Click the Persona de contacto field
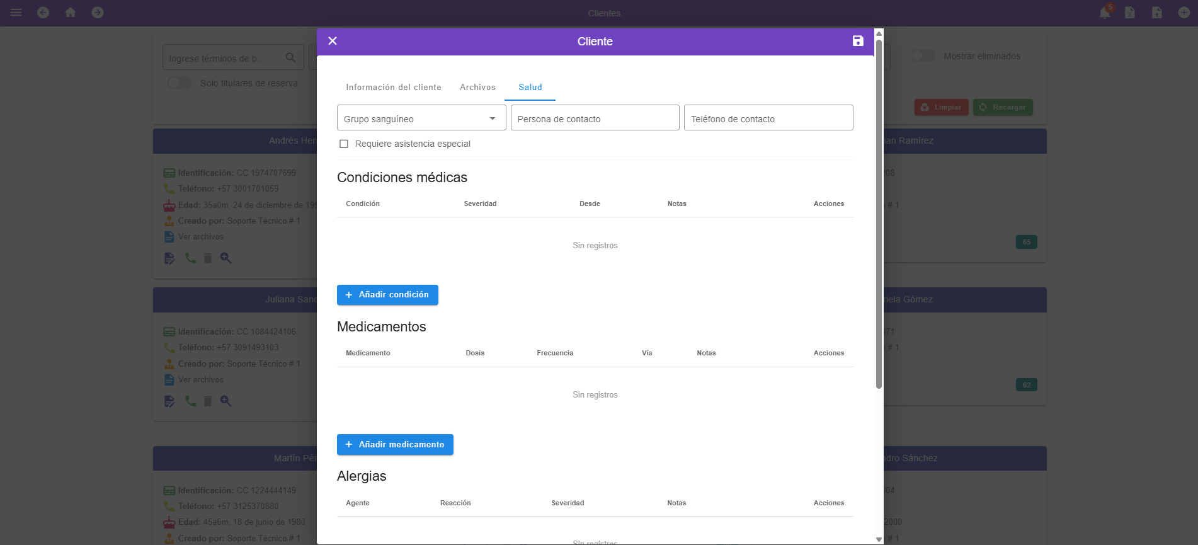 (595, 118)
